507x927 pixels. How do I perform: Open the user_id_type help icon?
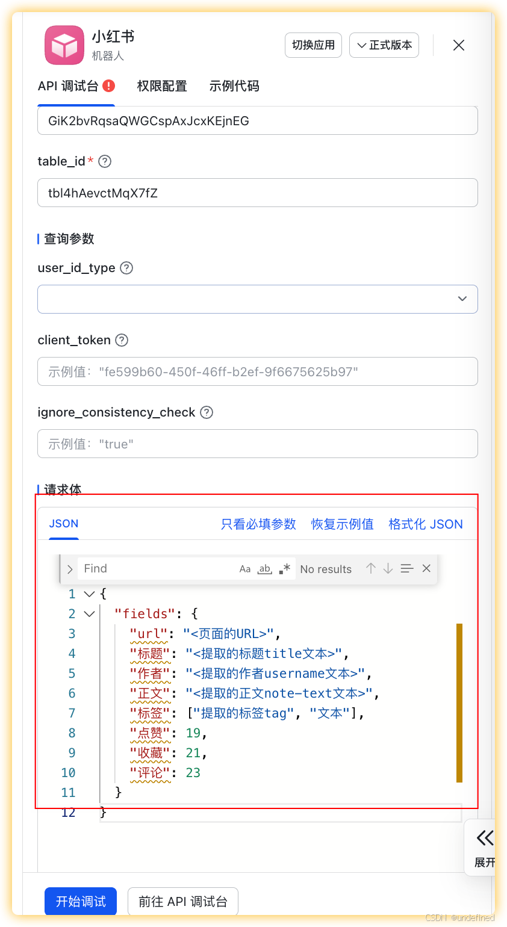click(x=126, y=268)
